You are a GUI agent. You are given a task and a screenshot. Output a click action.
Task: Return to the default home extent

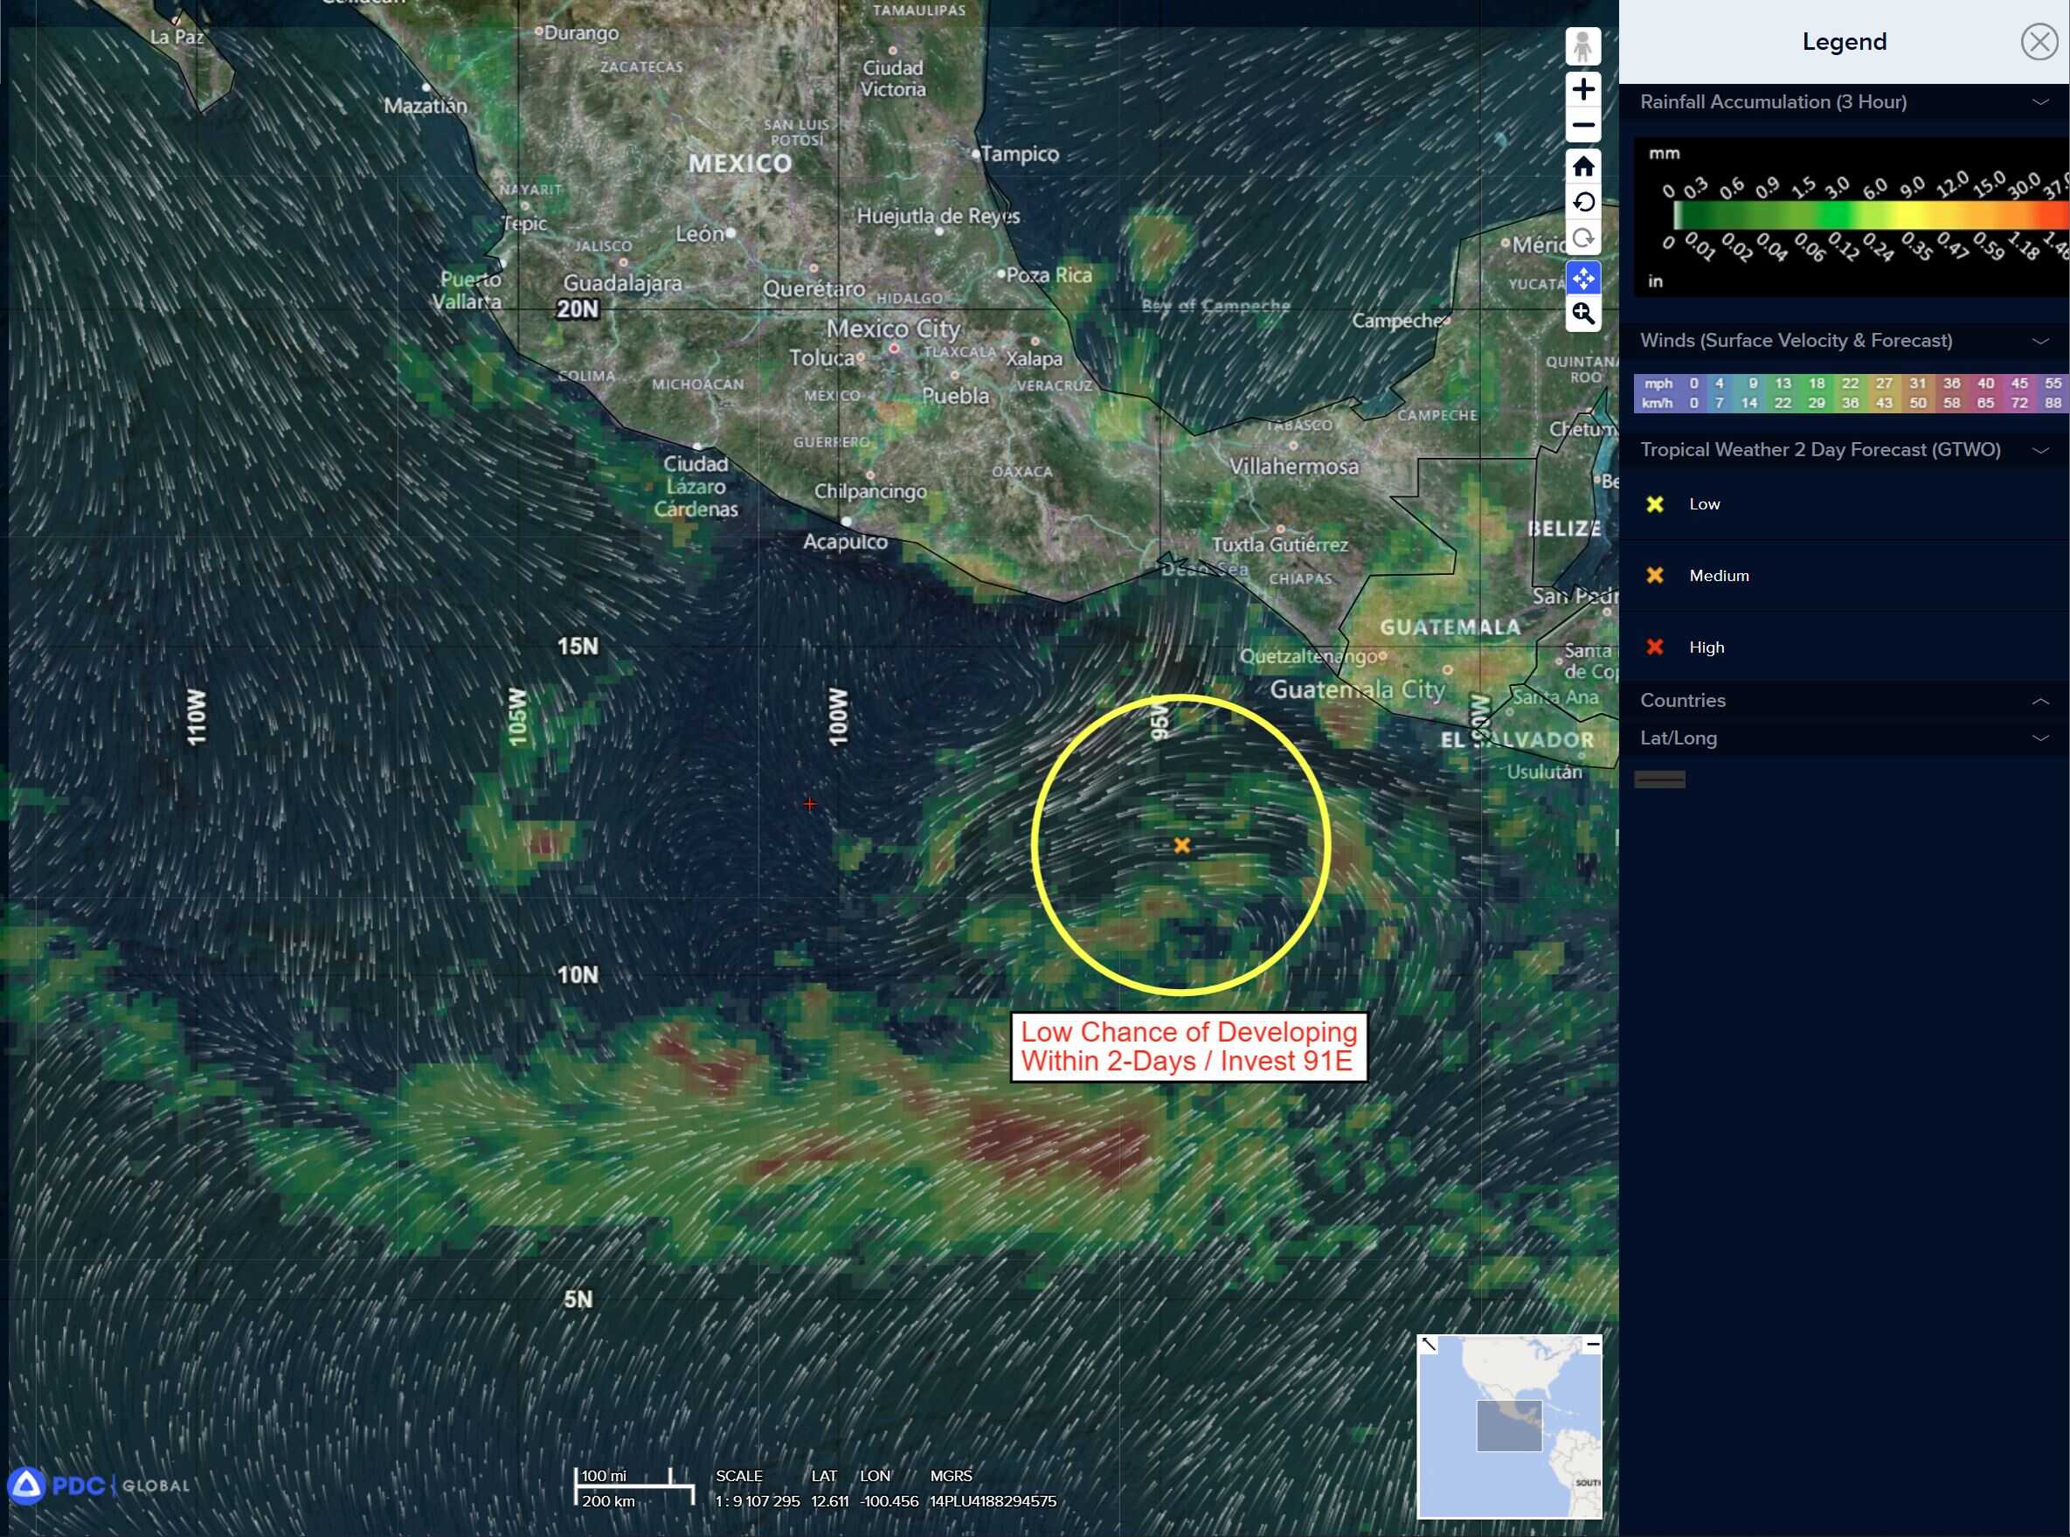[1582, 167]
